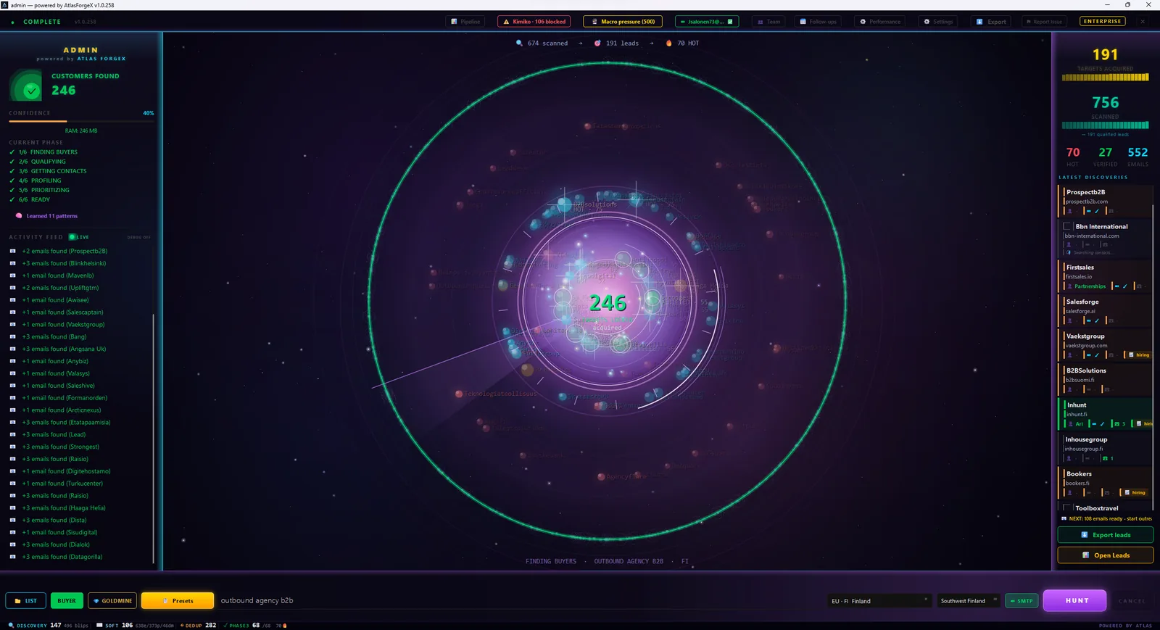Click the Export button in top bar

click(991, 22)
